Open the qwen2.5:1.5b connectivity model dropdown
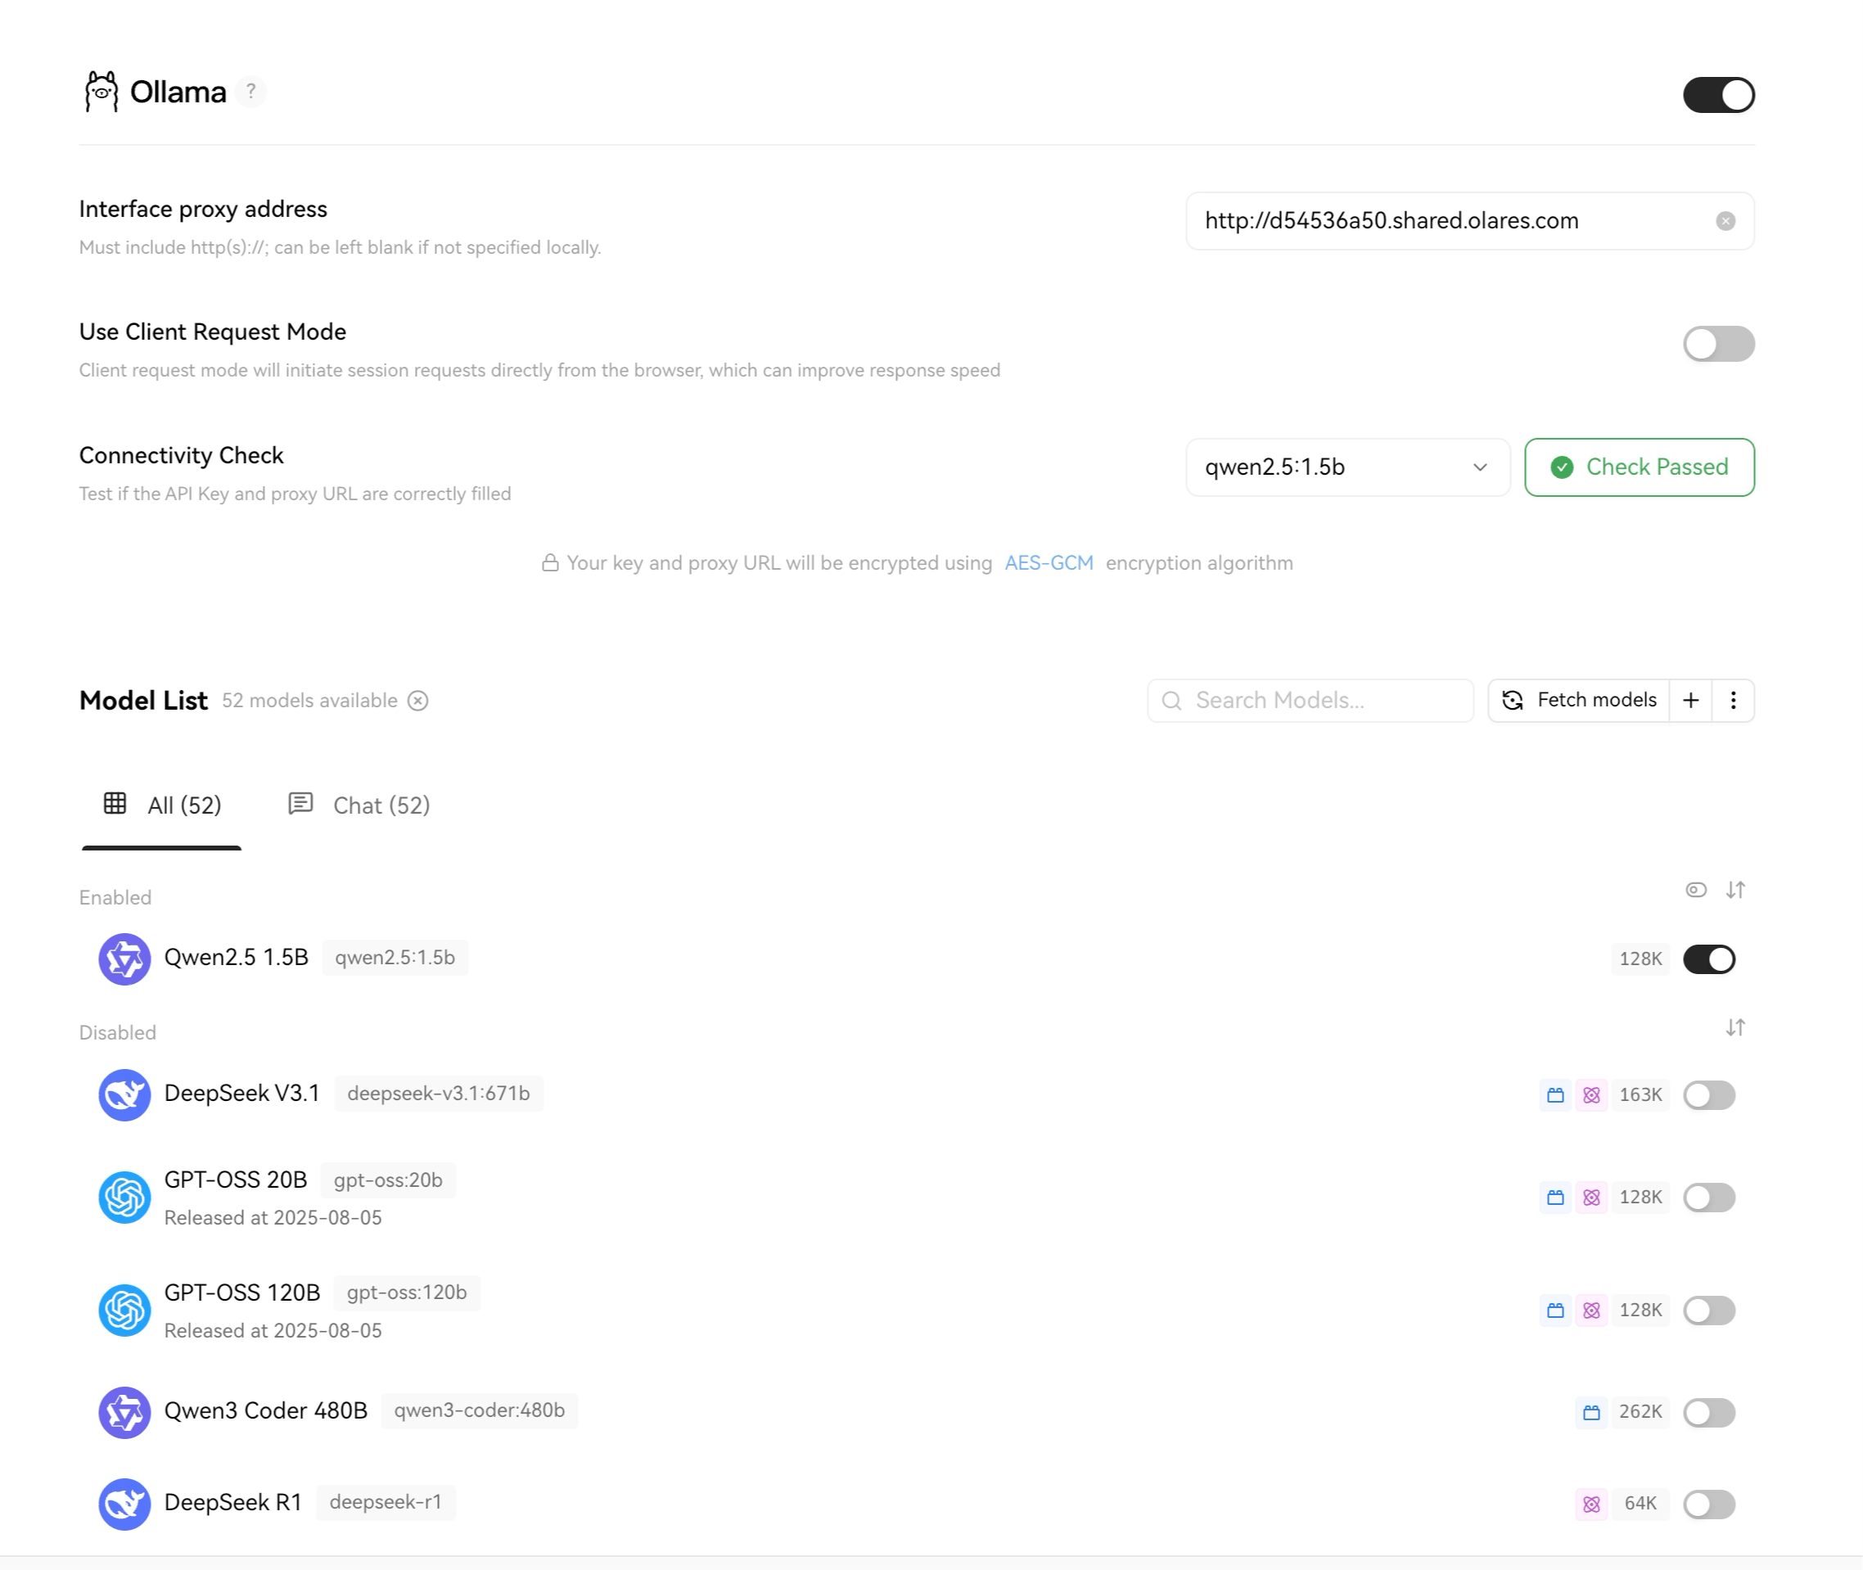 1347,467
